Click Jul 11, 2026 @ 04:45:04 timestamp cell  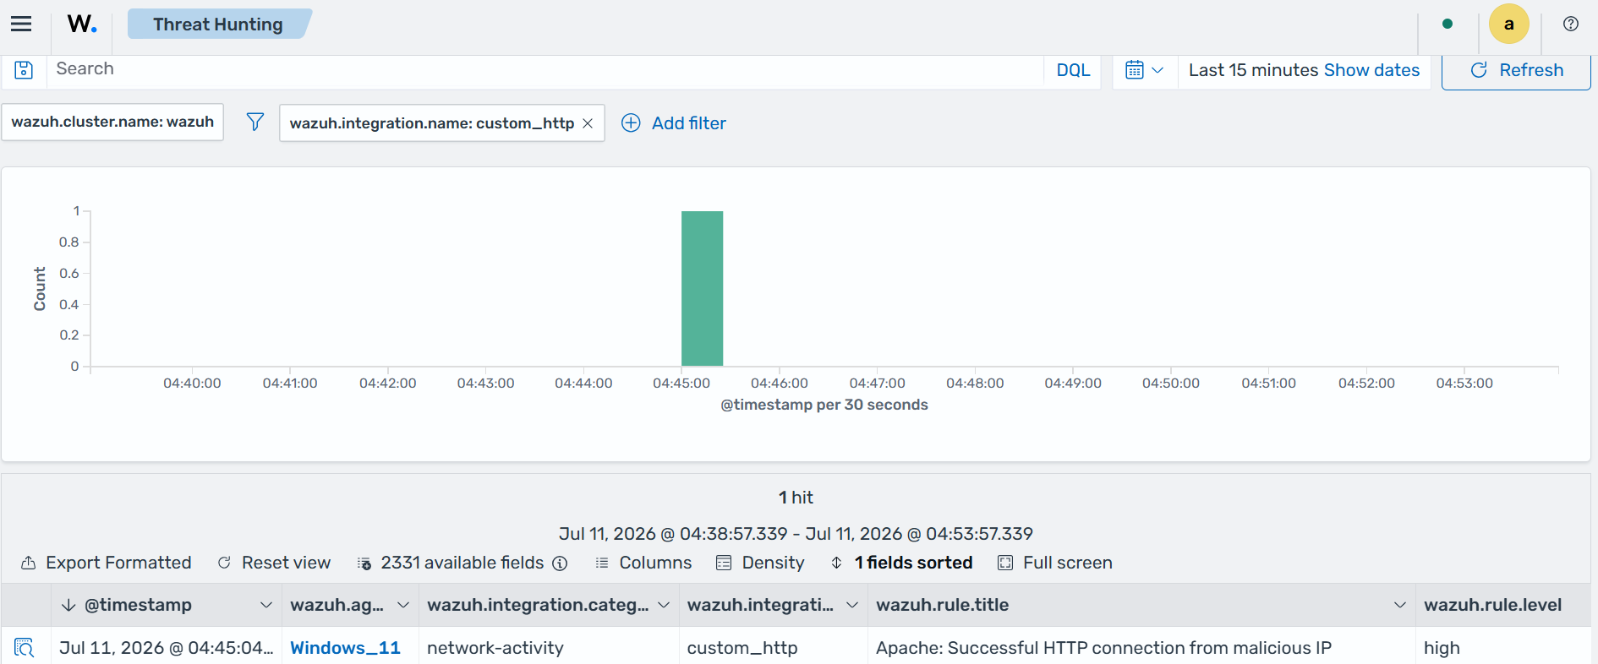[167, 648]
